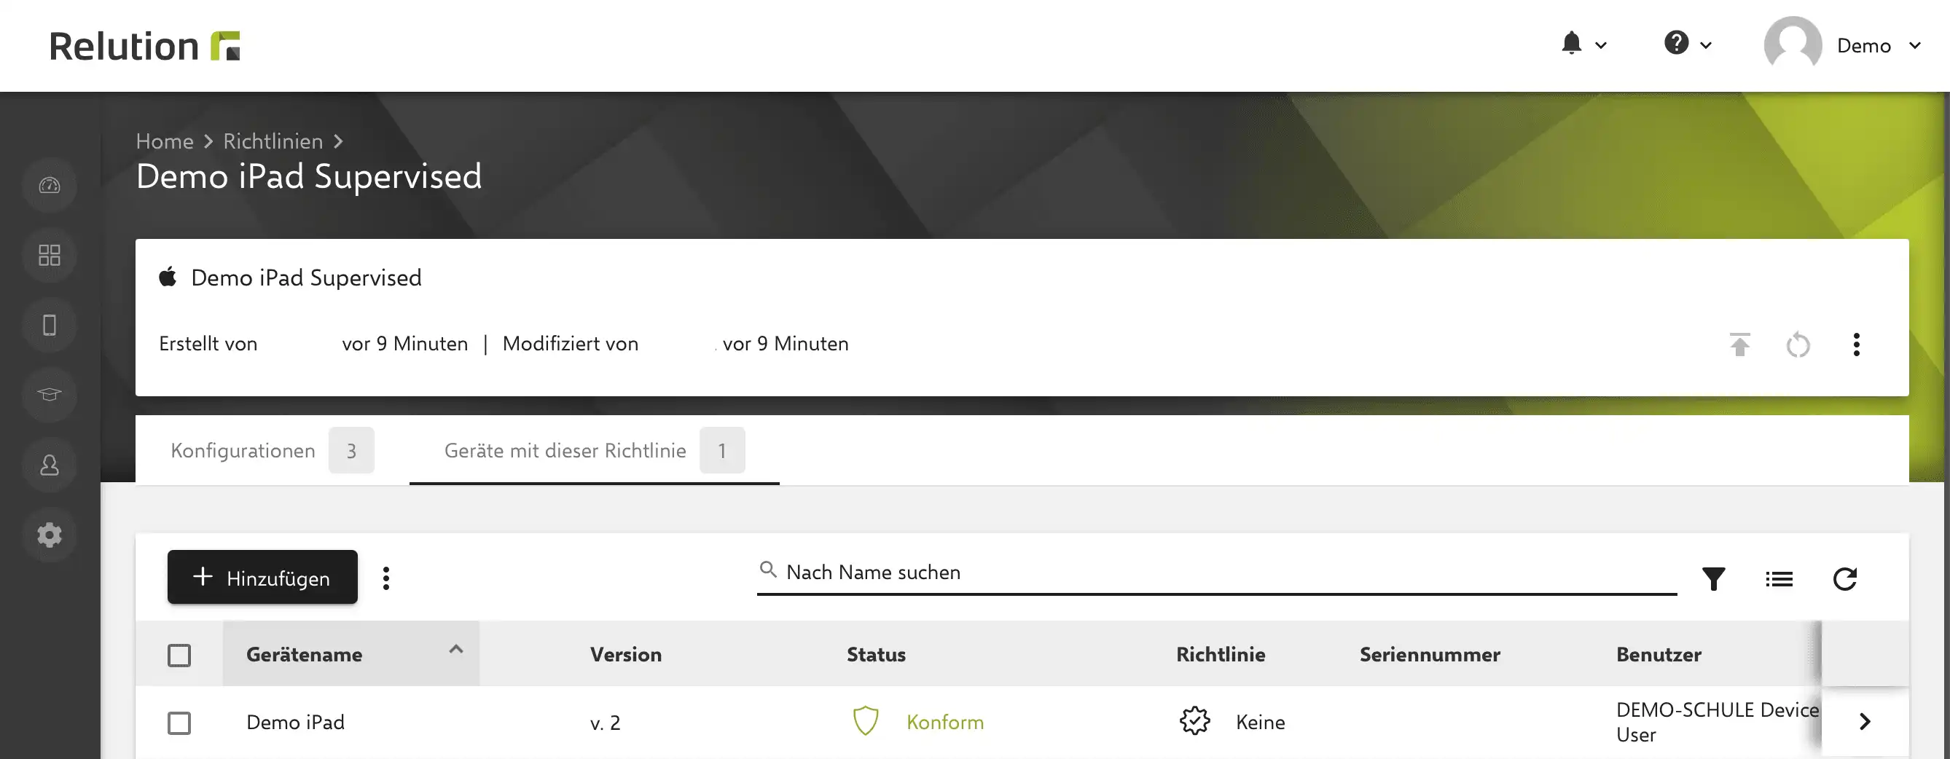Check the Demo iPad row checkbox
1950x759 pixels.
(179, 723)
